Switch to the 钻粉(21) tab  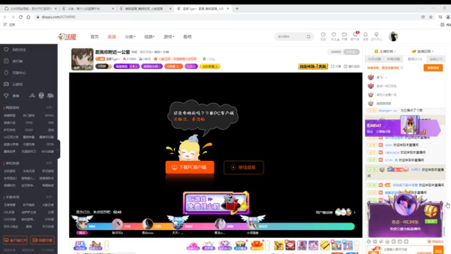pos(436,59)
